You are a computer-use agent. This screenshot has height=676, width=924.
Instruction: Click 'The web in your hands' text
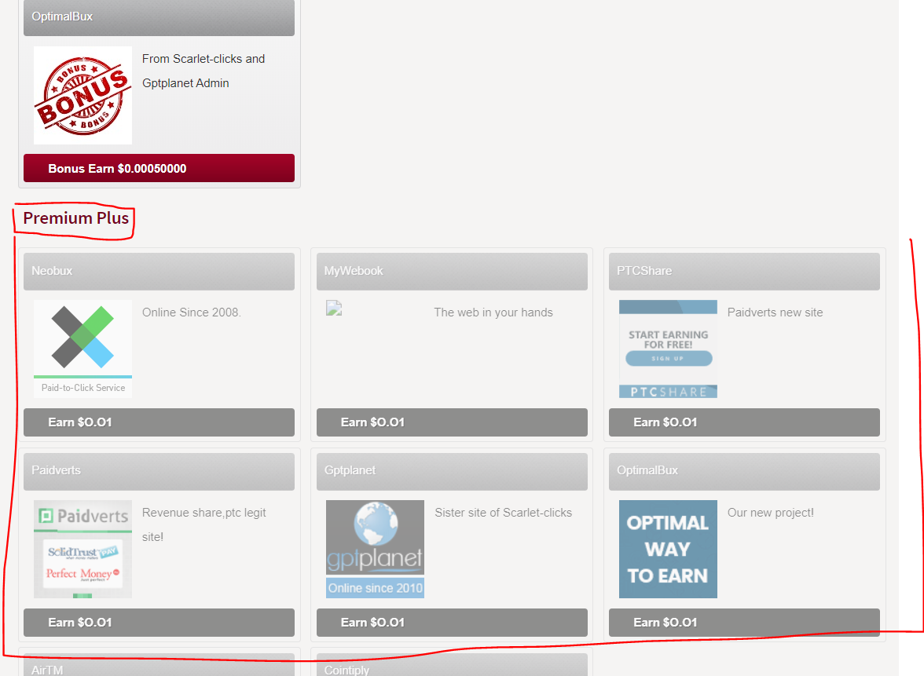493,312
